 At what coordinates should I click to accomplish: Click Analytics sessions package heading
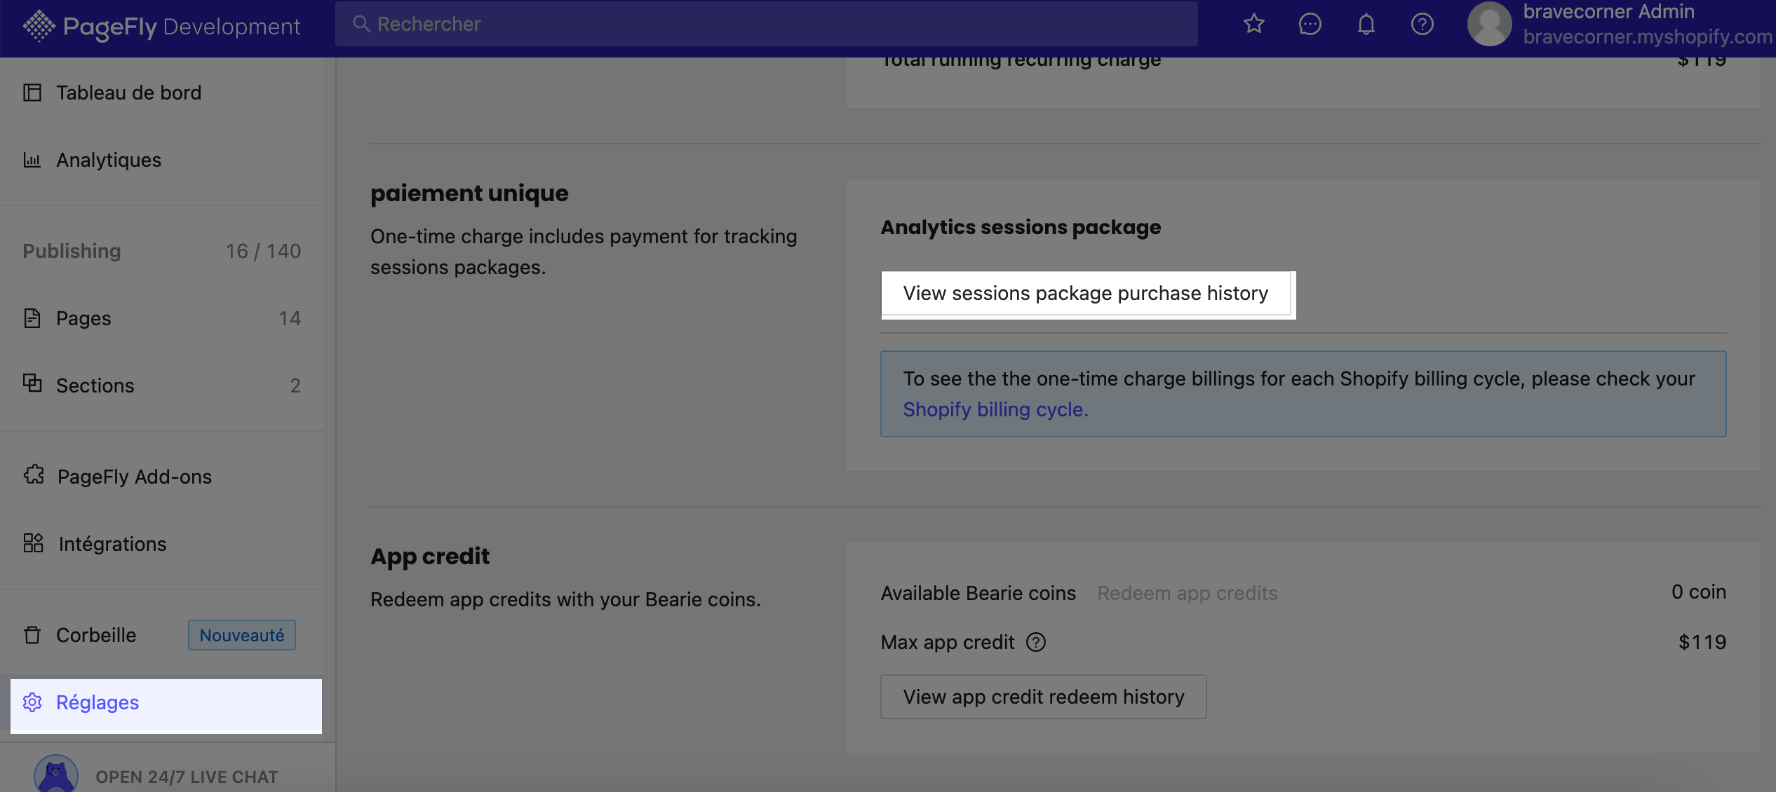[1021, 227]
